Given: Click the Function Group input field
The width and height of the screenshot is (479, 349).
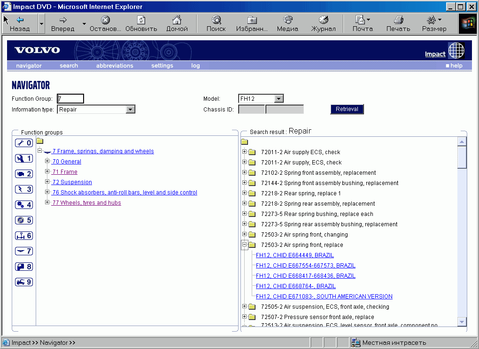Looking at the screenshot, I should (70, 99).
